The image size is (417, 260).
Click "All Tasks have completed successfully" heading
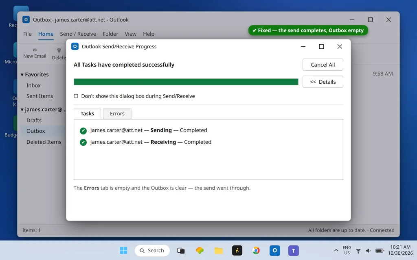click(x=124, y=65)
